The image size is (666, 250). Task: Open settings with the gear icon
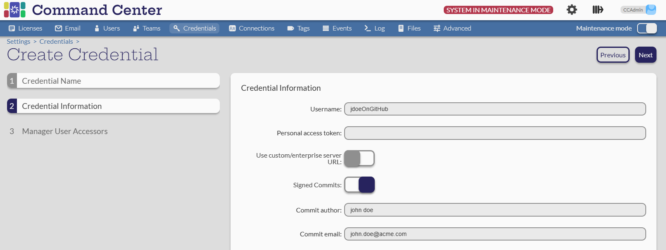(572, 10)
